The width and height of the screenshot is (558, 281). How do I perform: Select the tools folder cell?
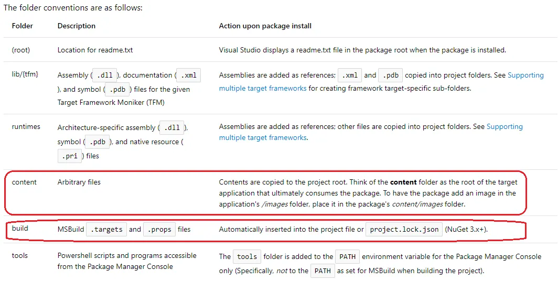tap(20, 255)
